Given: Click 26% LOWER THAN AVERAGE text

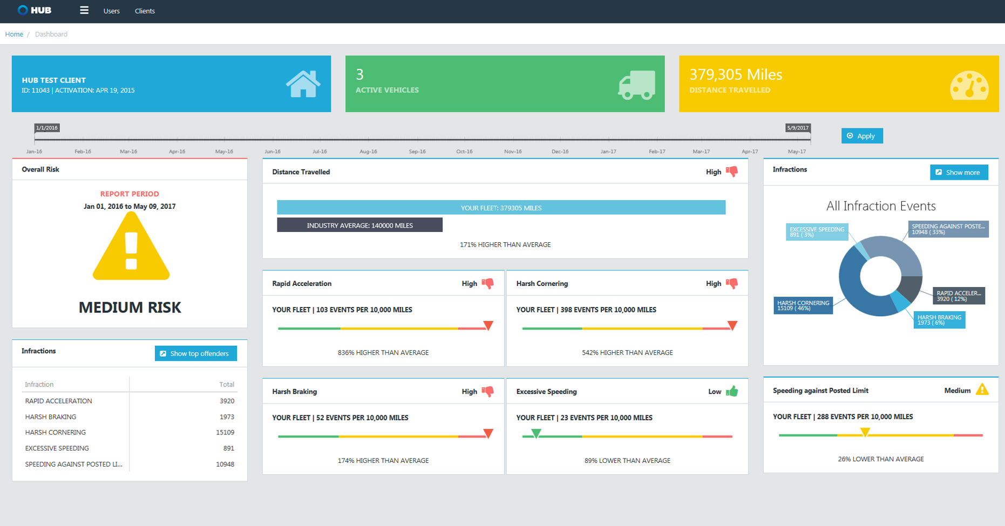Looking at the screenshot, I should (881, 459).
